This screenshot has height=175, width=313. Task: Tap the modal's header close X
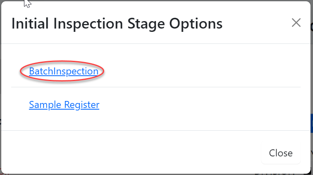[x=296, y=23]
